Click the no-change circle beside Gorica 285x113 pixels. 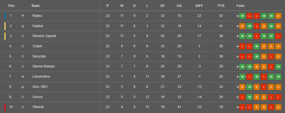tap(23, 97)
